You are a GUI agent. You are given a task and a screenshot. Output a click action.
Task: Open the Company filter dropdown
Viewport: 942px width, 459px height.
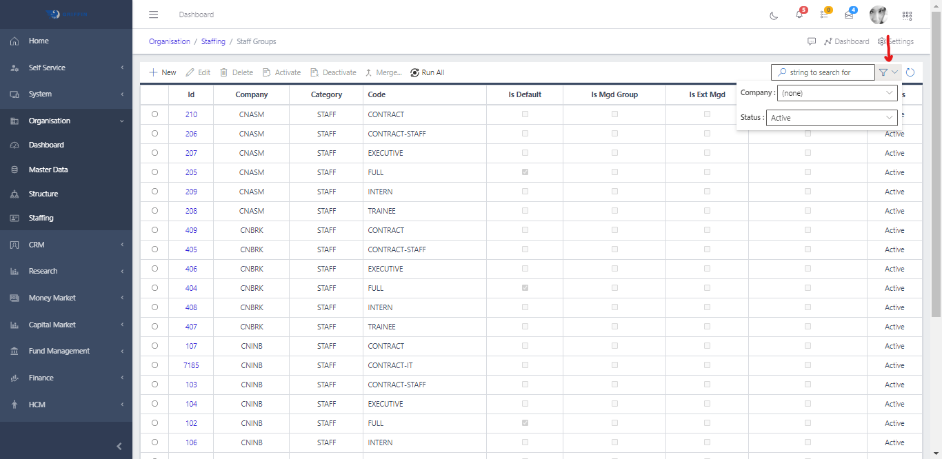836,93
